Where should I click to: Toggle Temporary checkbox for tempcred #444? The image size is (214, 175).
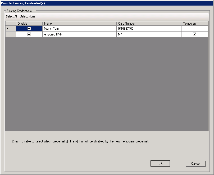[x=194, y=34]
